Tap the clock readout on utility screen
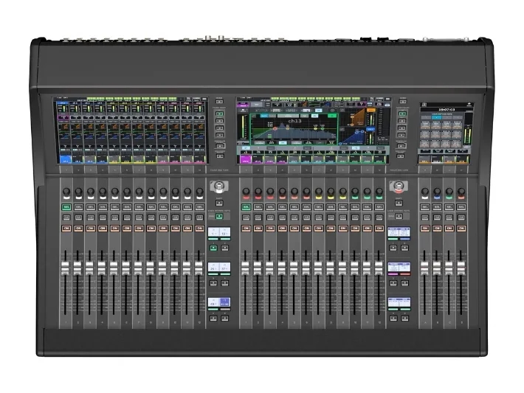This screenshot has height=393, width=524. 447,110
